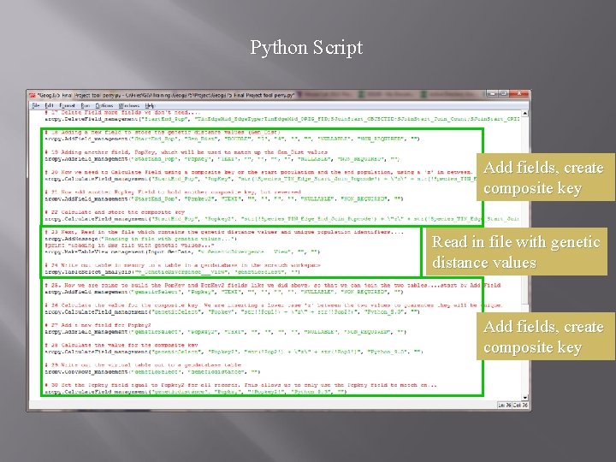Screen dimensions: 616x462
Task: Click comment '# 28 Calculate the value'
Action: click(121, 346)
